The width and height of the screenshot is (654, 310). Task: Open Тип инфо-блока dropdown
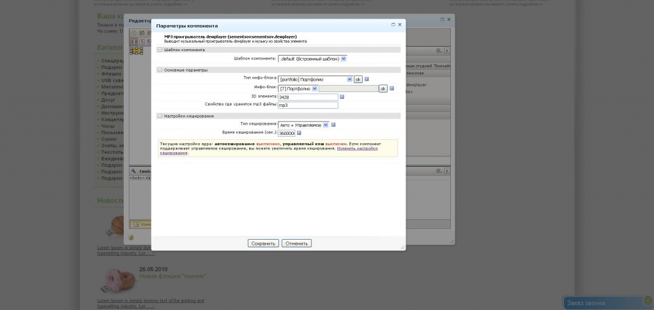click(316, 79)
